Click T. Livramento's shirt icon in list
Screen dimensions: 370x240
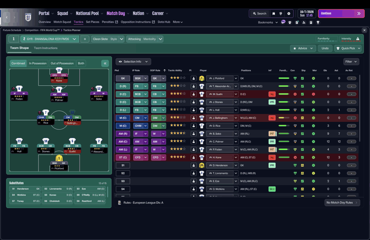click(202, 173)
